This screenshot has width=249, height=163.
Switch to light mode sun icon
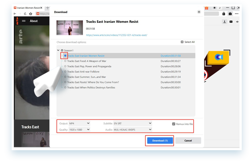(x=214, y=8)
